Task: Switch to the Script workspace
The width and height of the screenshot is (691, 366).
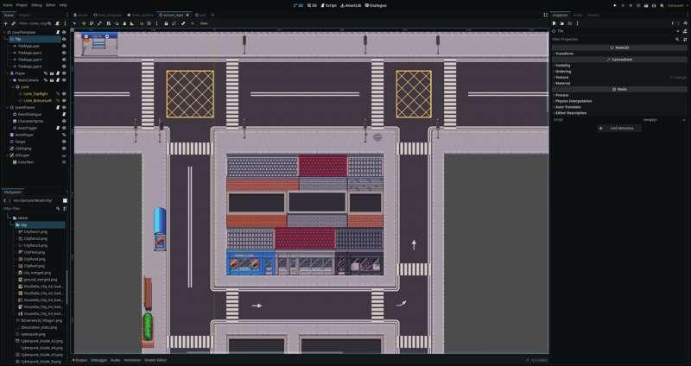Action: pyautogui.click(x=329, y=6)
